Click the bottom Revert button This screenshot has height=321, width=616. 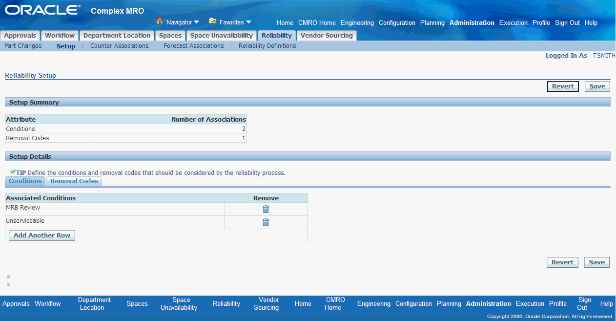(x=562, y=262)
